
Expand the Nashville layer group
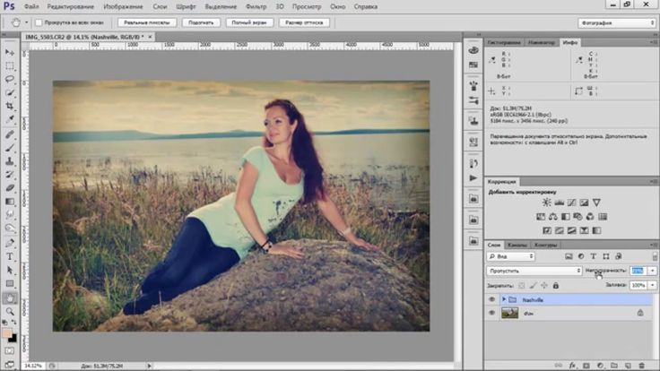tap(503, 299)
